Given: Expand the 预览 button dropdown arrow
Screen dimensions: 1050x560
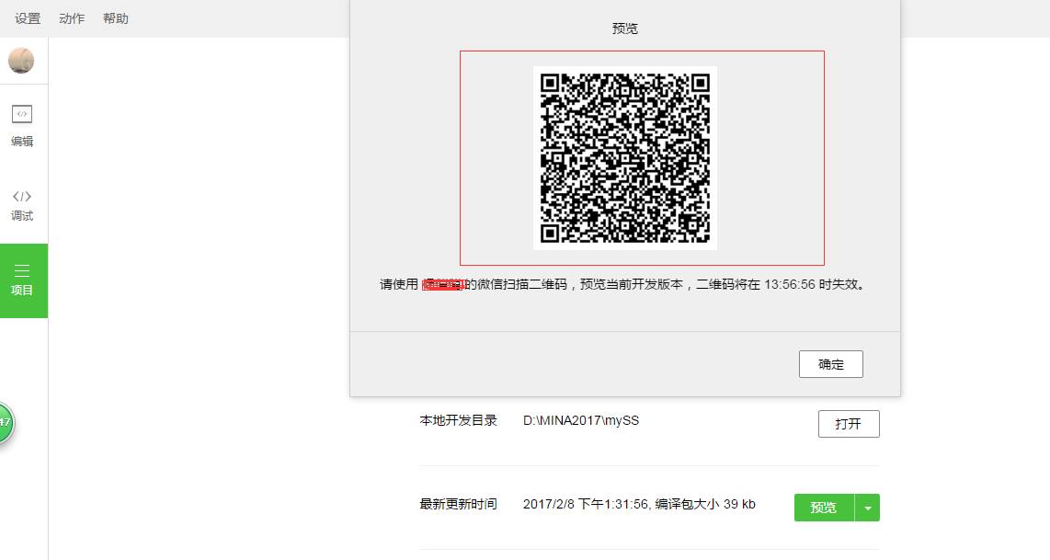Looking at the screenshot, I should click(x=867, y=508).
